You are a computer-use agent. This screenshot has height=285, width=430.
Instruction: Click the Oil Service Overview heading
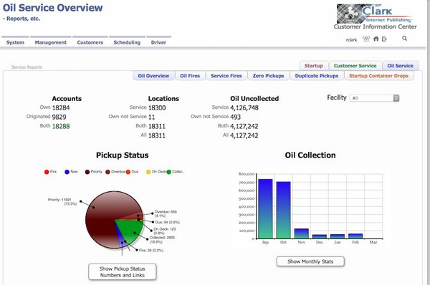click(x=52, y=8)
